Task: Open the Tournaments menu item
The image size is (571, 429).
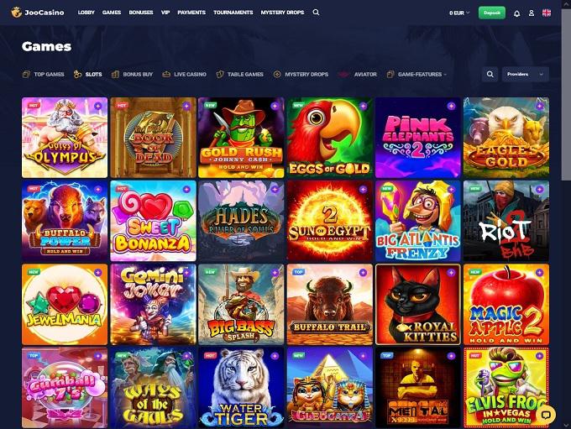Action: click(x=233, y=13)
